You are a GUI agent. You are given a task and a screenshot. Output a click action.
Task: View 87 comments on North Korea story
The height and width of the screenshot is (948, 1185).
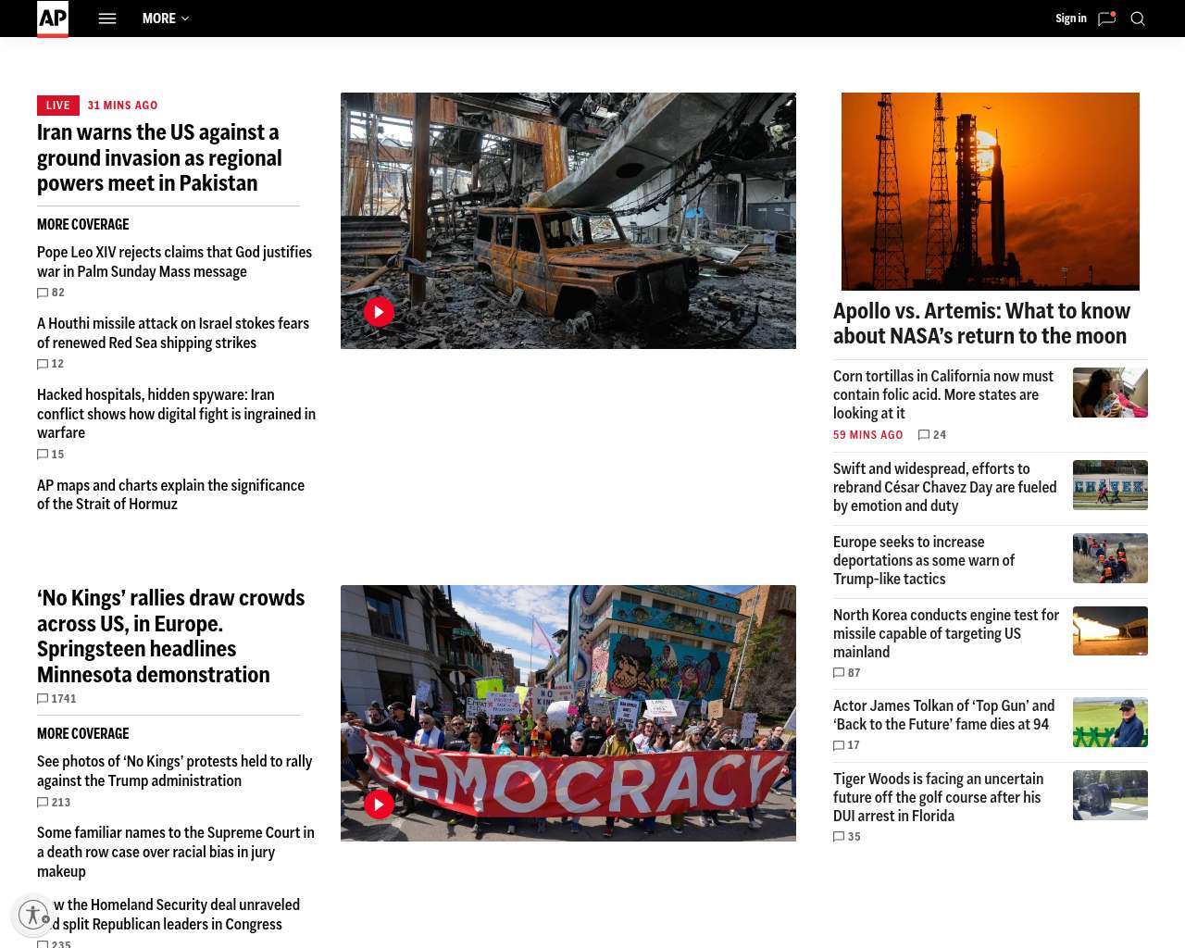(847, 673)
